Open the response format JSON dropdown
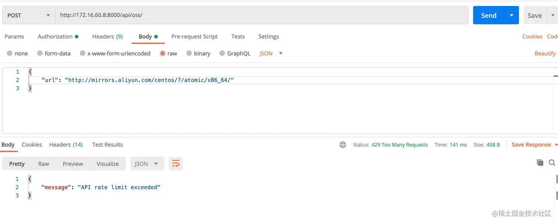Screen dimensions: 558x224 tap(147, 164)
